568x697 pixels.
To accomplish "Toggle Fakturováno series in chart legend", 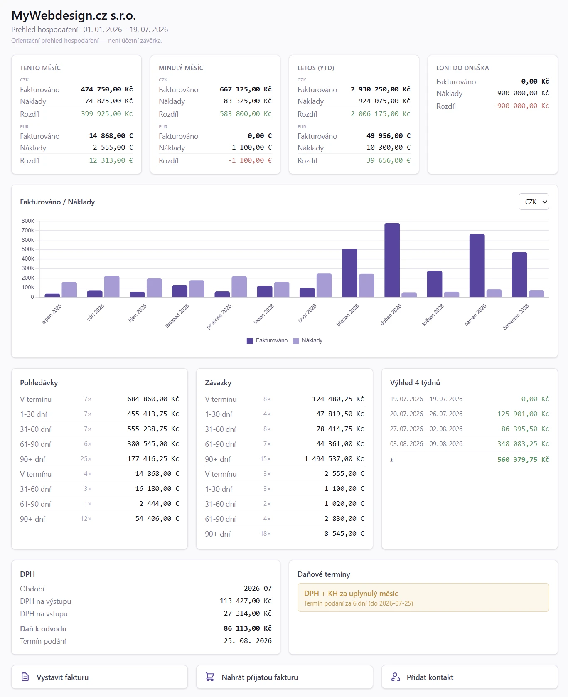I will (x=267, y=340).
